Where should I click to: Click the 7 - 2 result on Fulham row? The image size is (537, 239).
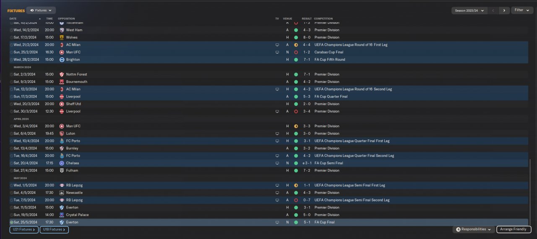point(307,171)
